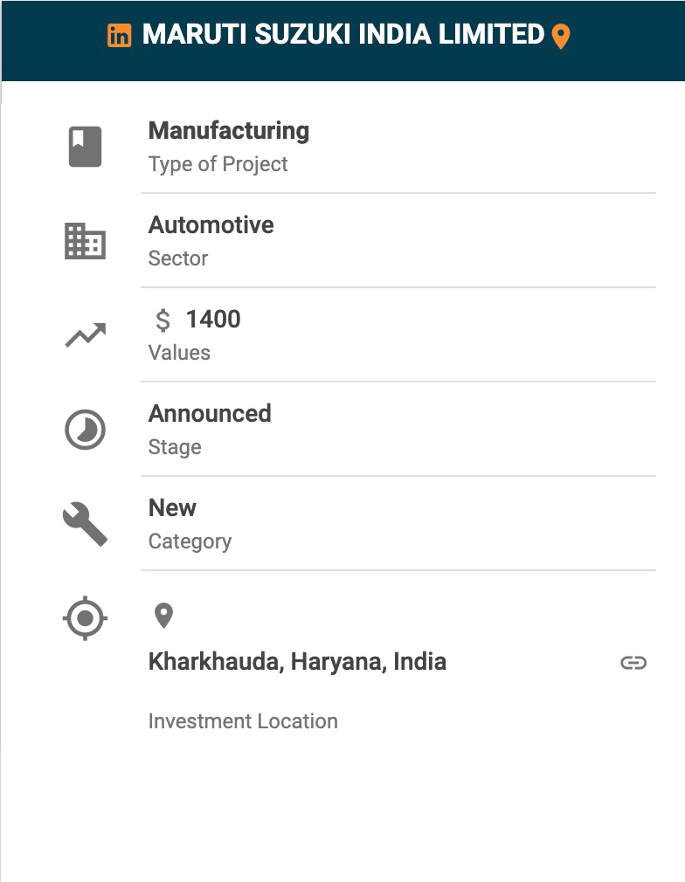The height and width of the screenshot is (882, 685).
Task: Click the bookmark icon for Type of Project
Action: click(x=86, y=147)
